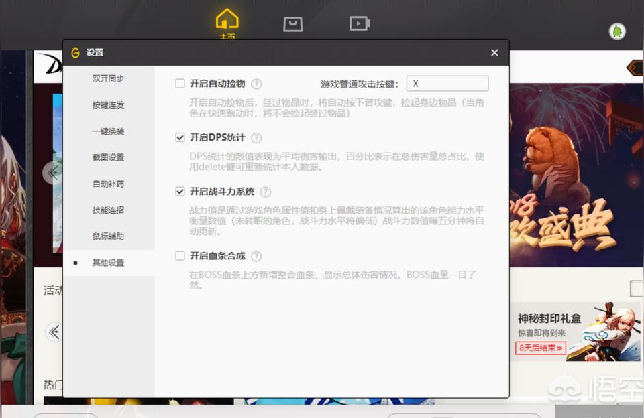Close the 设置 dialog window

(x=494, y=53)
